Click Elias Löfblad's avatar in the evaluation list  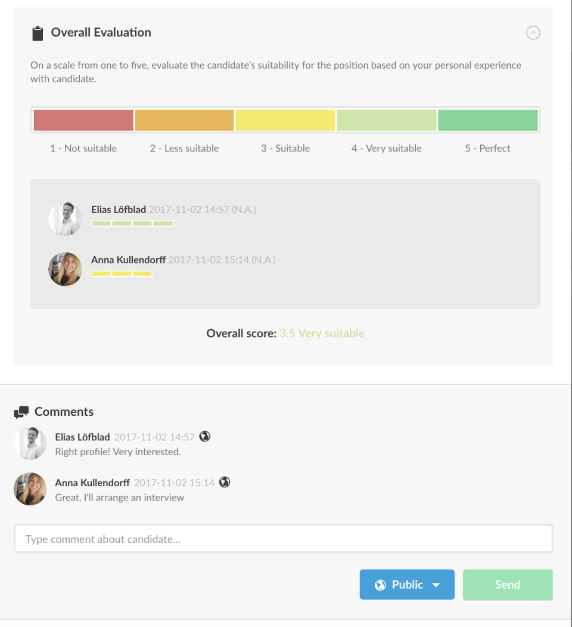(65, 218)
